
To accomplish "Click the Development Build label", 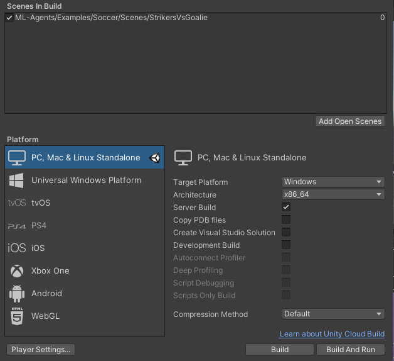I will coord(206,245).
